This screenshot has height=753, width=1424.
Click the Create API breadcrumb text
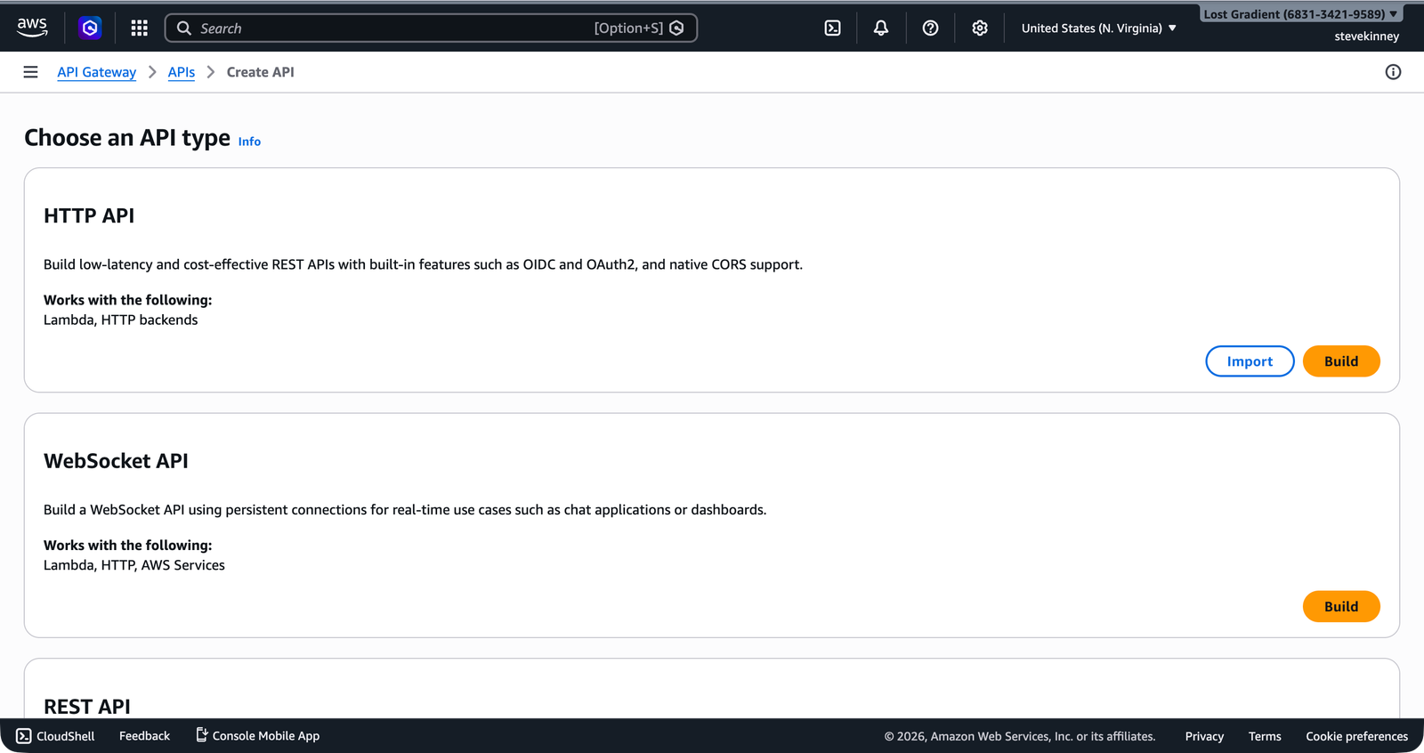coord(260,72)
